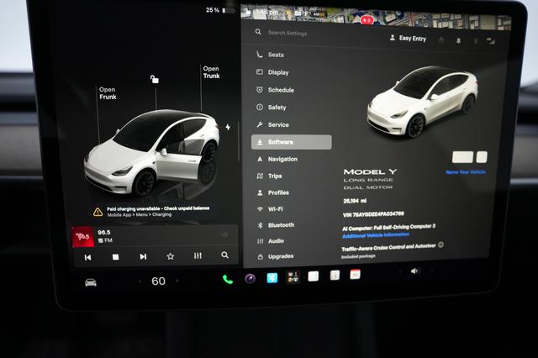Viewport: 538px width, 358px height.
Task: Open the Bluetooth settings menu
Action: point(276,225)
